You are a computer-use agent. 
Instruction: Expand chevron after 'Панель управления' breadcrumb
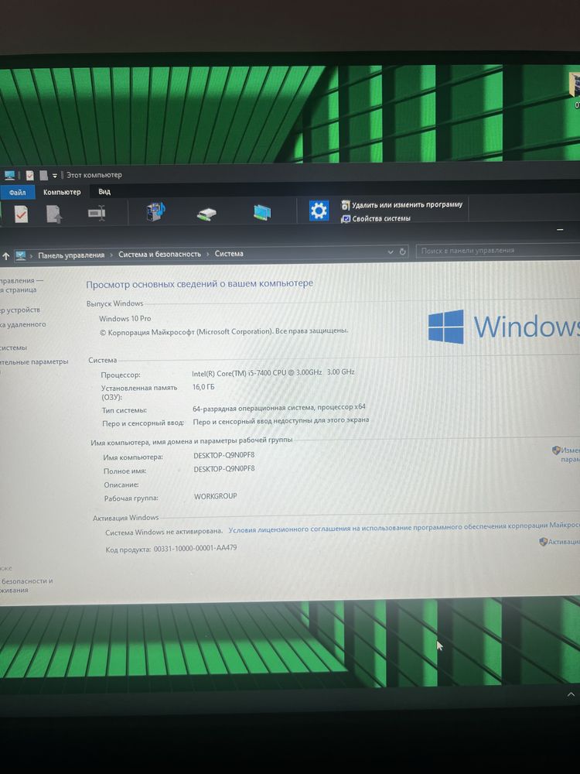(111, 255)
